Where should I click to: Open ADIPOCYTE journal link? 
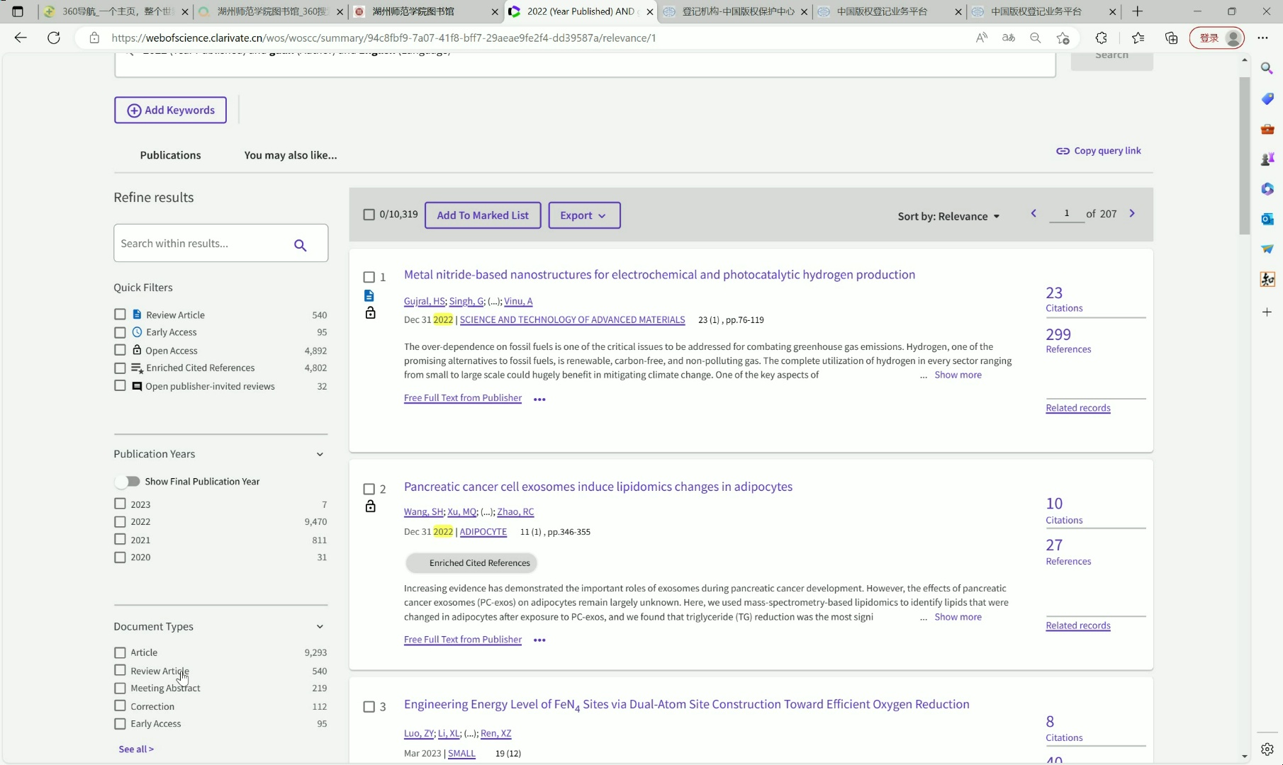(x=483, y=532)
